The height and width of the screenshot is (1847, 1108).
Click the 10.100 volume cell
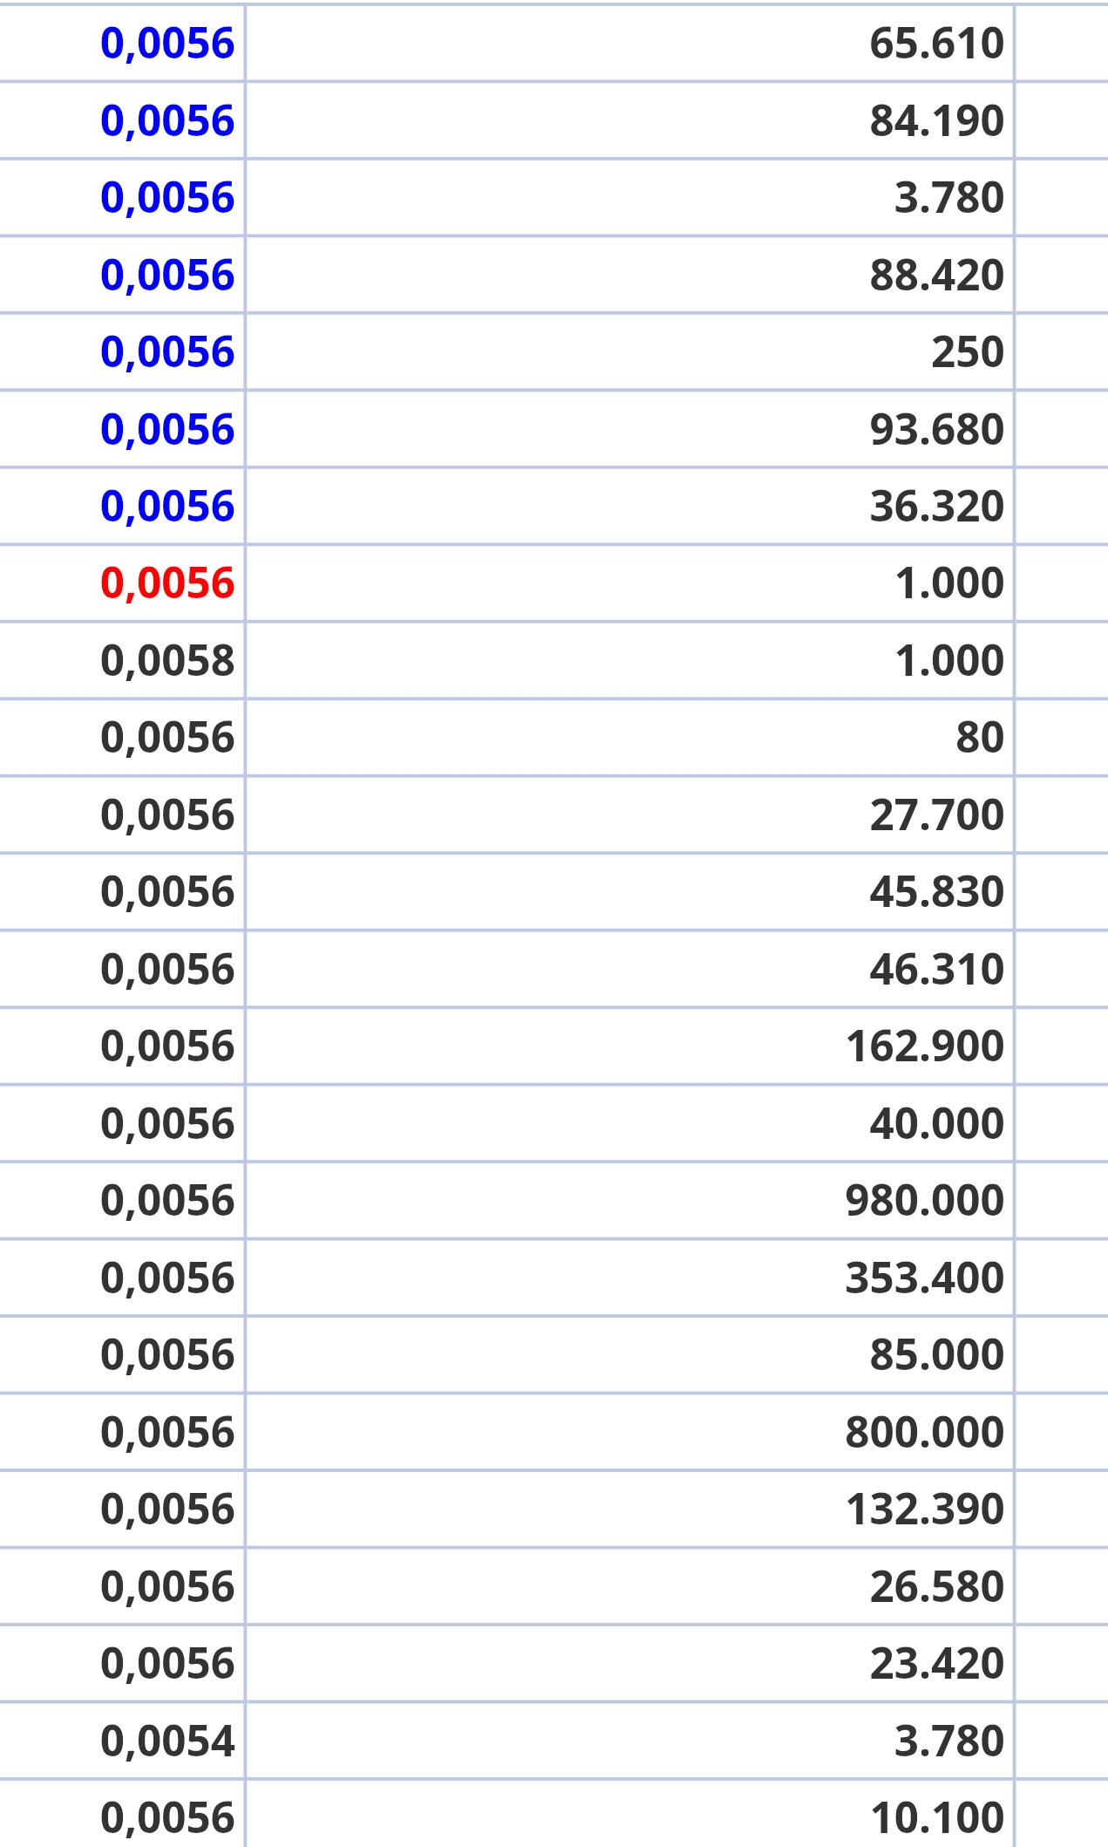click(x=936, y=1817)
